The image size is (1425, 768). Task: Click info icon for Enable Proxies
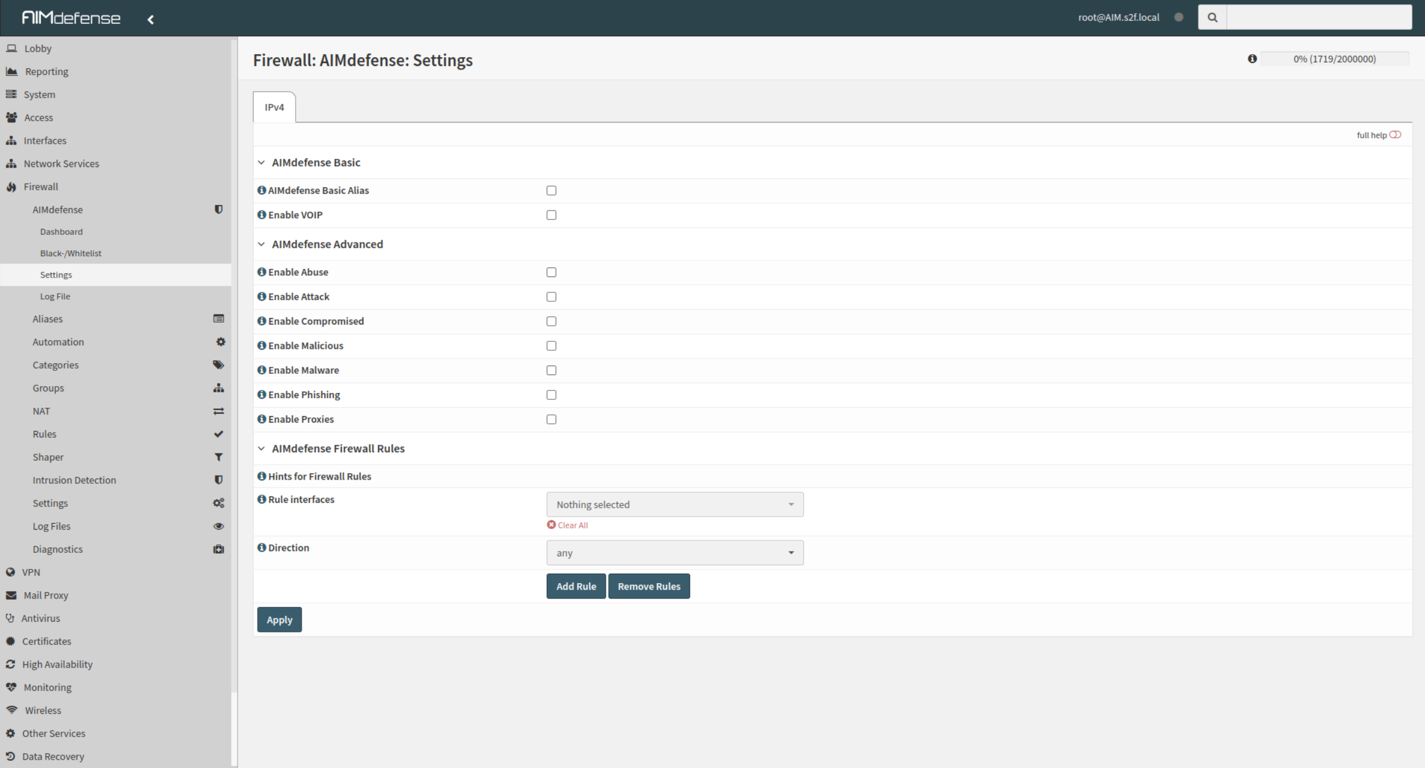261,418
